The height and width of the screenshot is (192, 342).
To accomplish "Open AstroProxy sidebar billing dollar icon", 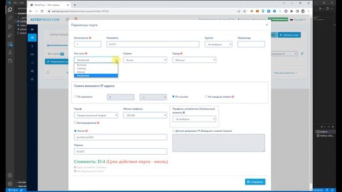I will (x=32, y=46).
